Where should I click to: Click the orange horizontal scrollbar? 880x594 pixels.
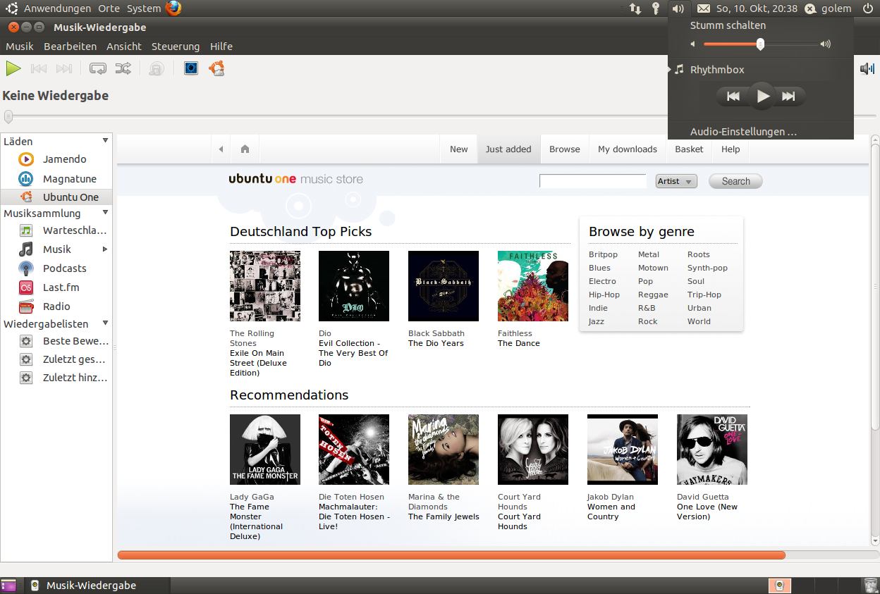click(451, 555)
